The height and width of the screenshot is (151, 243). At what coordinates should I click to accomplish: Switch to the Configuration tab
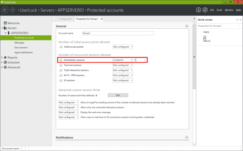(x=65, y=19)
